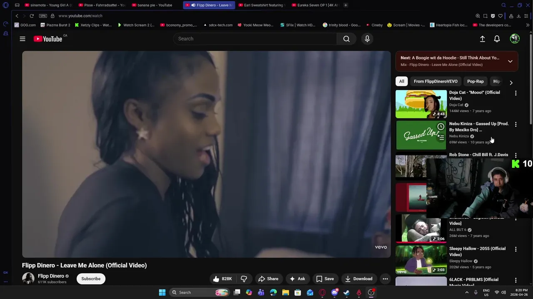Viewport: 533px width, 299px height.
Task: Add the page to bookmarks with the heart
Action: (500, 16)
